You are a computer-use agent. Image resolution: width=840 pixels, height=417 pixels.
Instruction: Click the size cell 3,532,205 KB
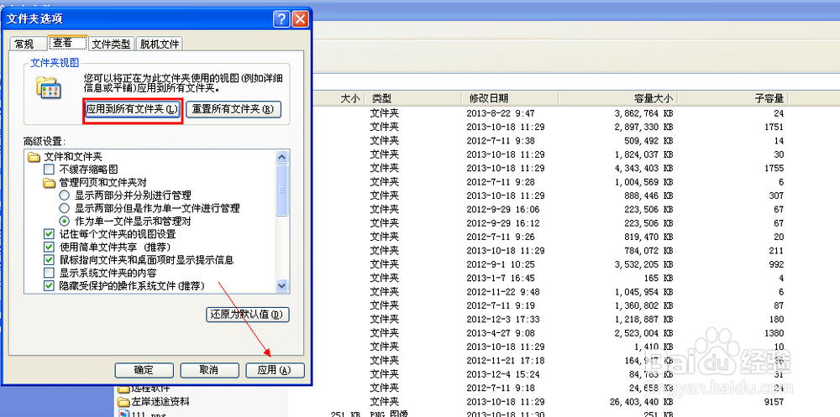pyautogui.click(x=644, y=264)
